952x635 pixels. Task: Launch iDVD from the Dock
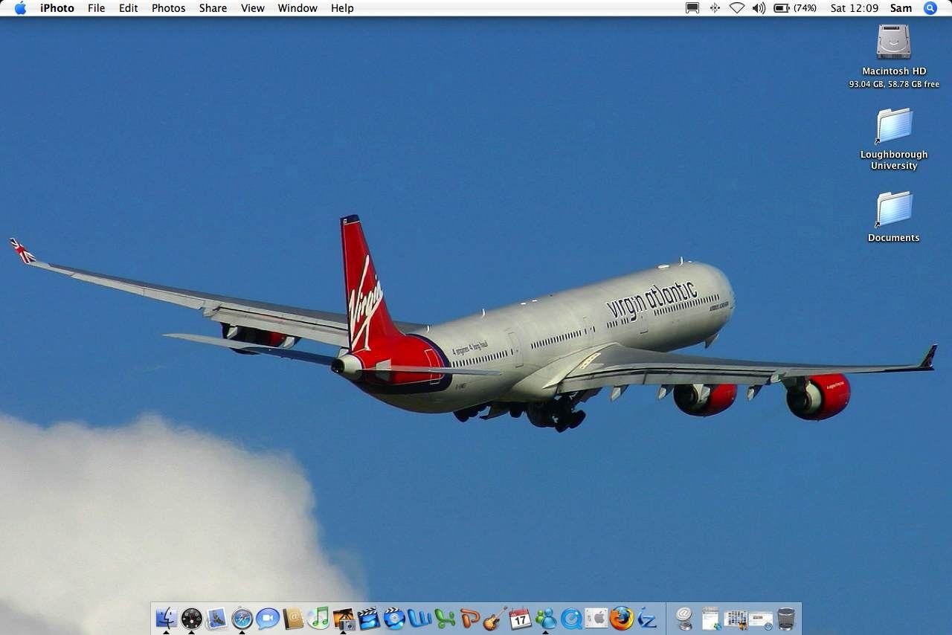(x=394, y=618)
